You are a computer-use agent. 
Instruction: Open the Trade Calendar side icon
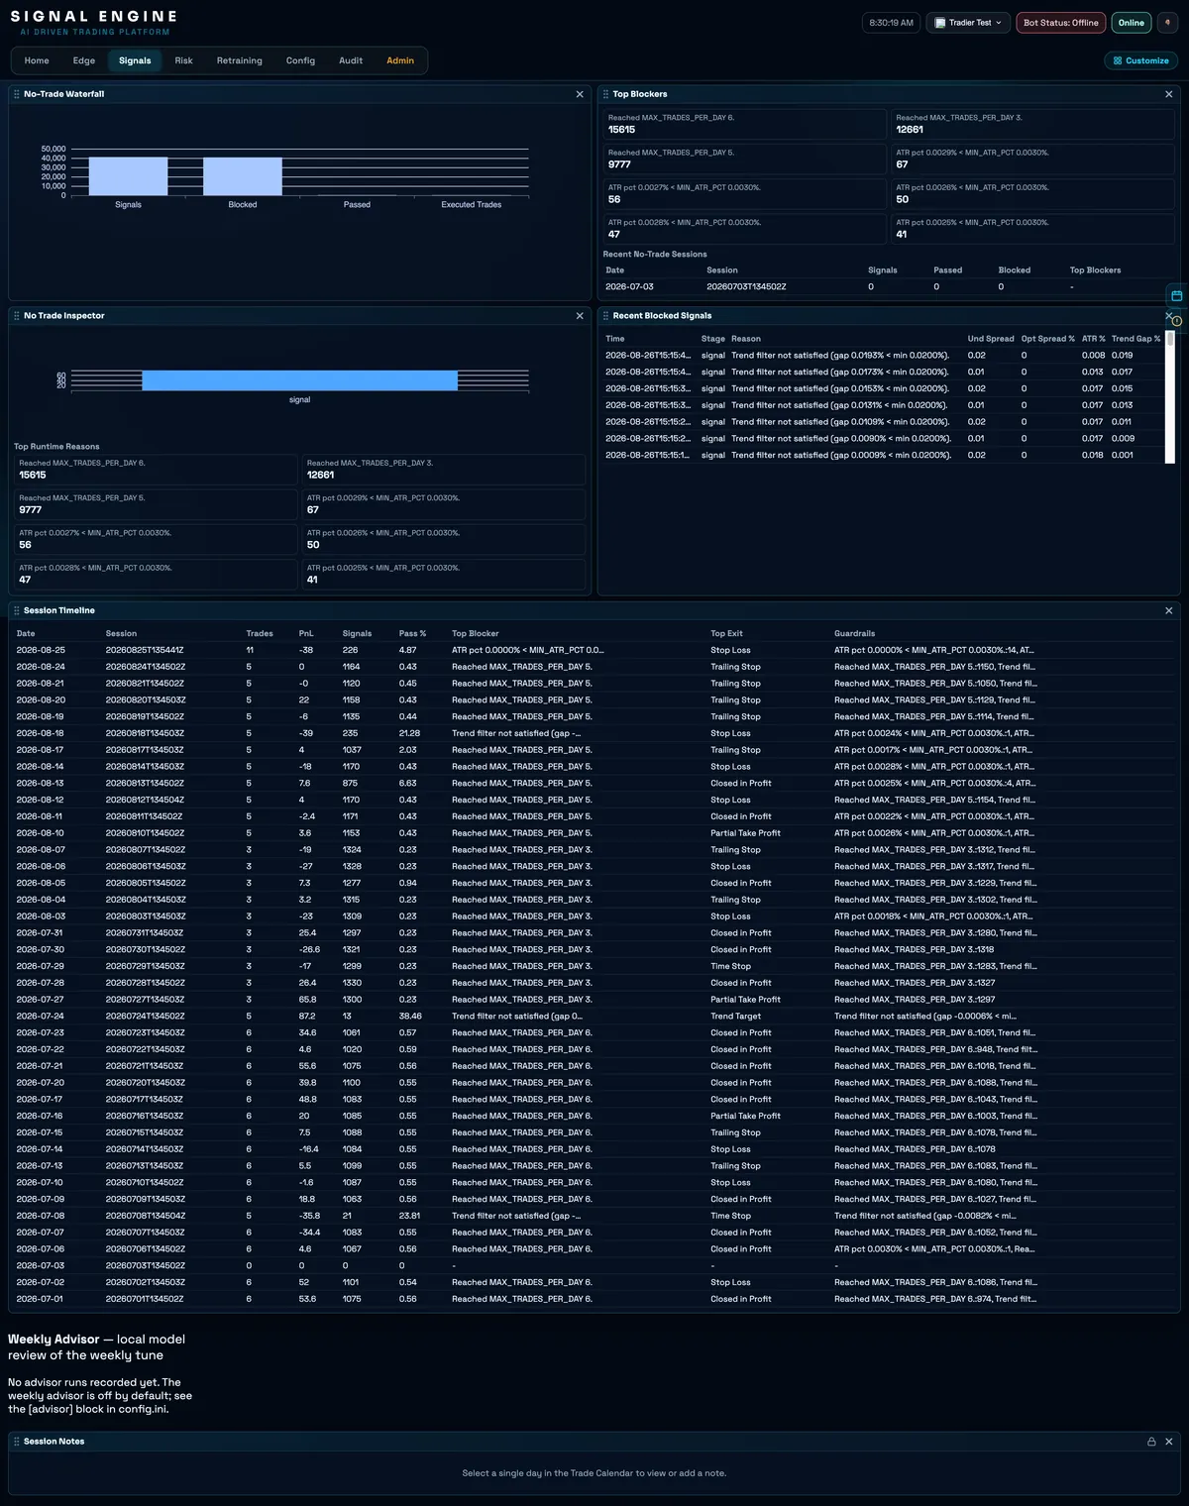coord(1176,295)
